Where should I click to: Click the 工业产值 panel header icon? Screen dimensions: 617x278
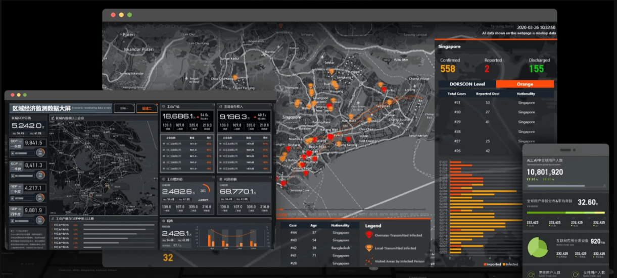click(163, 107)
